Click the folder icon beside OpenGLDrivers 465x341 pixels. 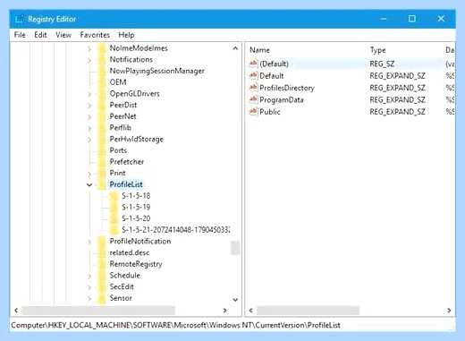(102, 94)
